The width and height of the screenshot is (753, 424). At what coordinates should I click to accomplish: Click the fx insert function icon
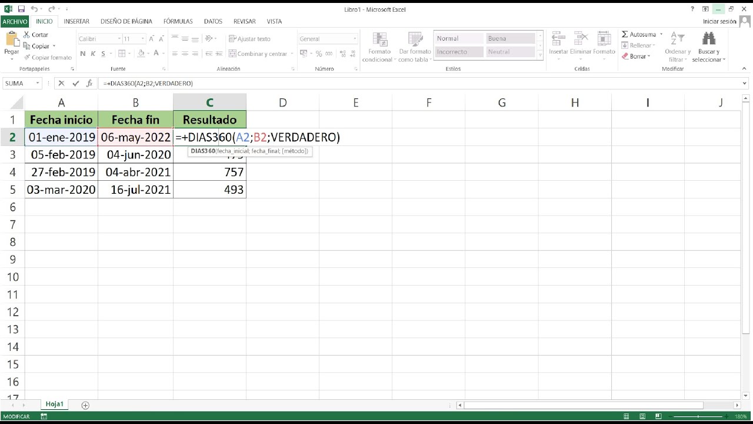click(89, 84)
